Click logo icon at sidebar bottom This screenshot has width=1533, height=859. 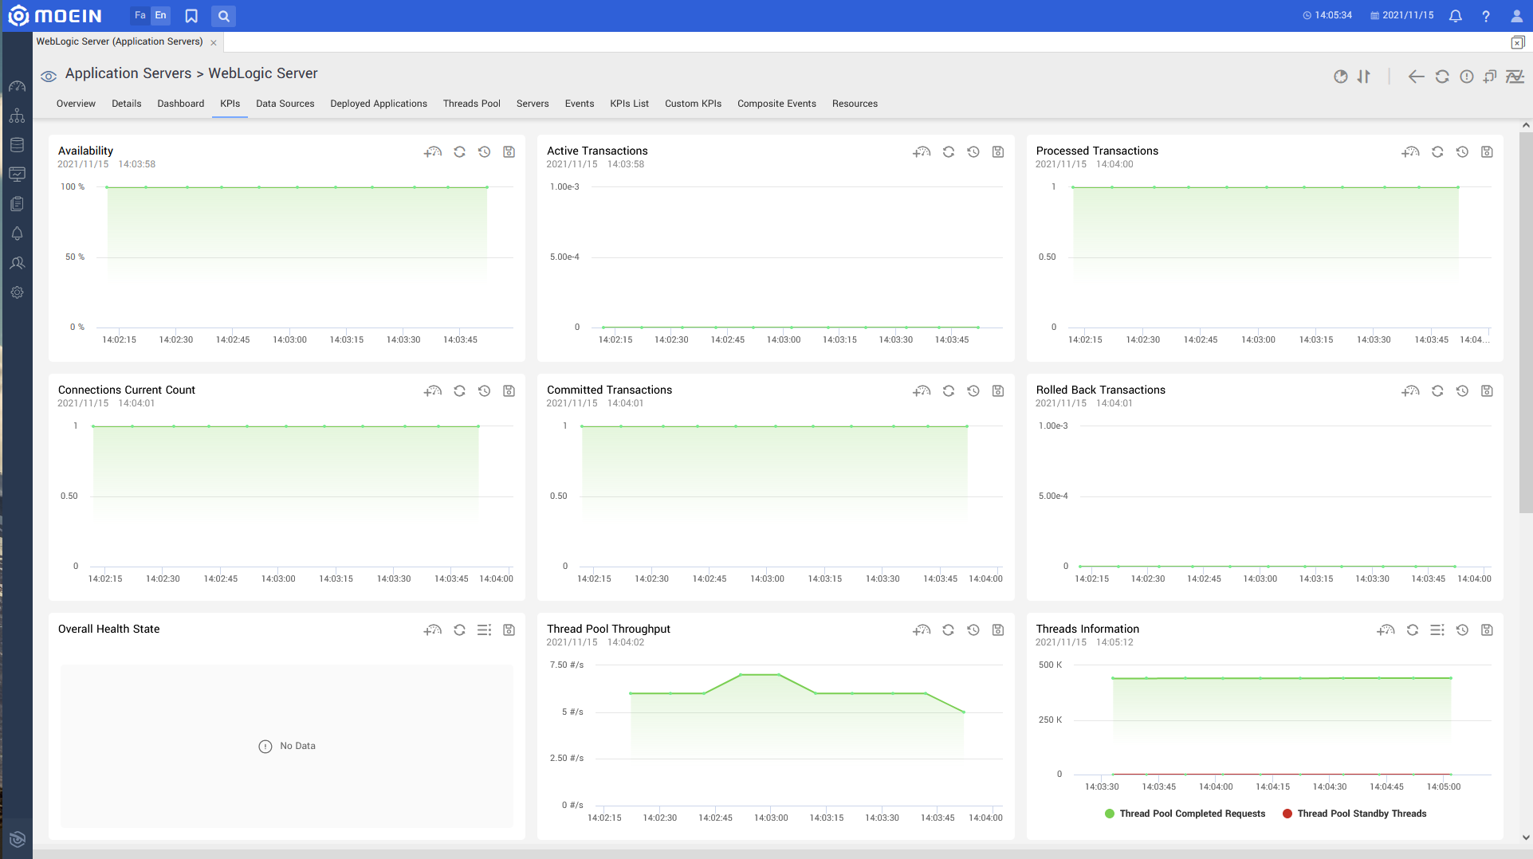[x=17, y=838]
